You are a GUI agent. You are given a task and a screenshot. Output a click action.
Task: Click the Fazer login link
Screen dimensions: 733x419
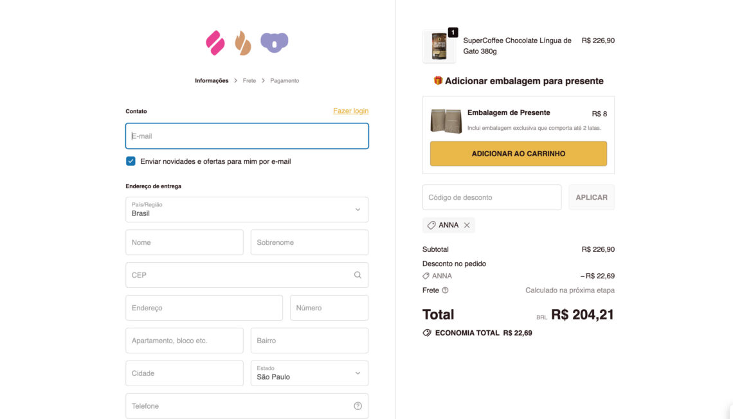350,111
